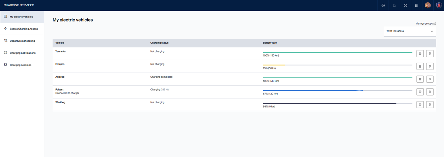Select the El-bjorn vehicle name
The height and width of the screenshot is (157, 444).
(60, 64)
